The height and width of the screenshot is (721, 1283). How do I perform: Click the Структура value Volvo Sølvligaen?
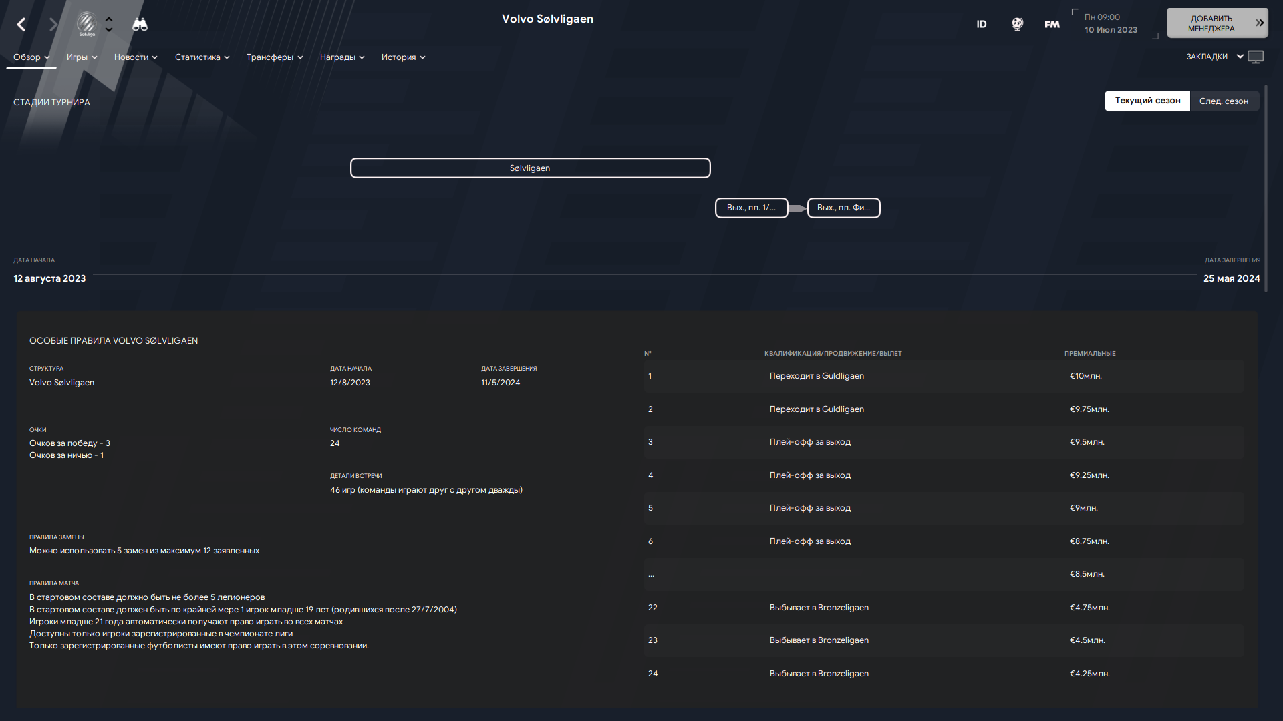[61, 383]
